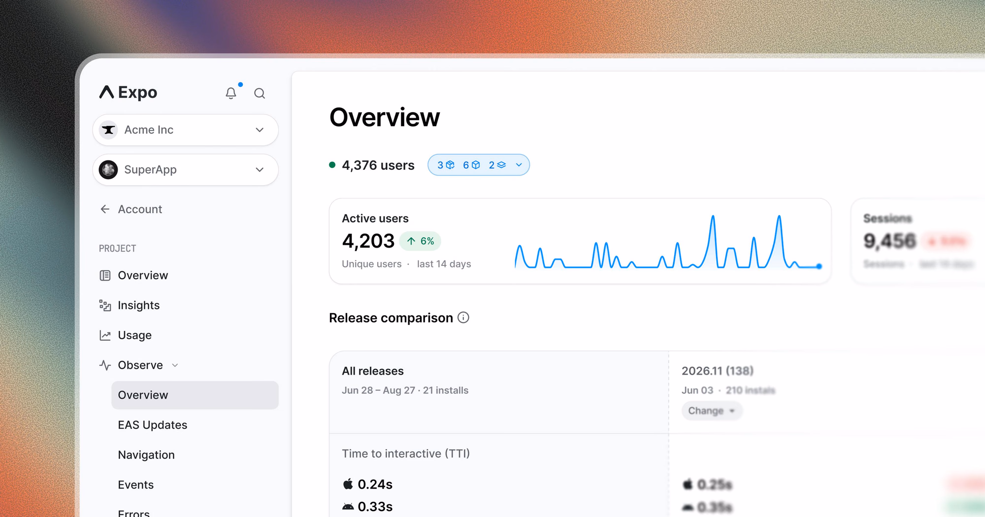Image resolution: width=985 pixels, height=517 pixels.
Task: Expand the builds/updates filter pill
Action: click(479, 165)
